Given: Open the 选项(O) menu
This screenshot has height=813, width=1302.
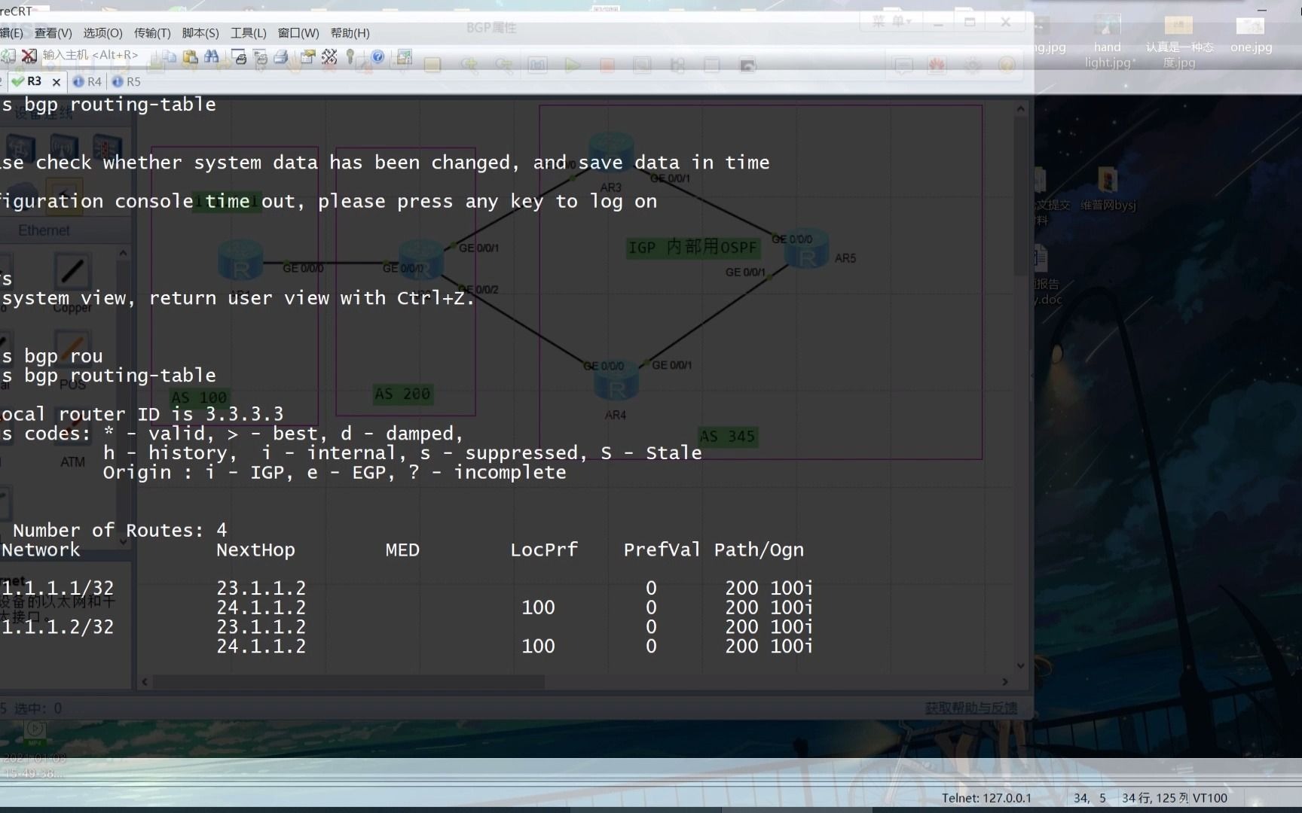Looking at the screenshot, I should [102, 33].
